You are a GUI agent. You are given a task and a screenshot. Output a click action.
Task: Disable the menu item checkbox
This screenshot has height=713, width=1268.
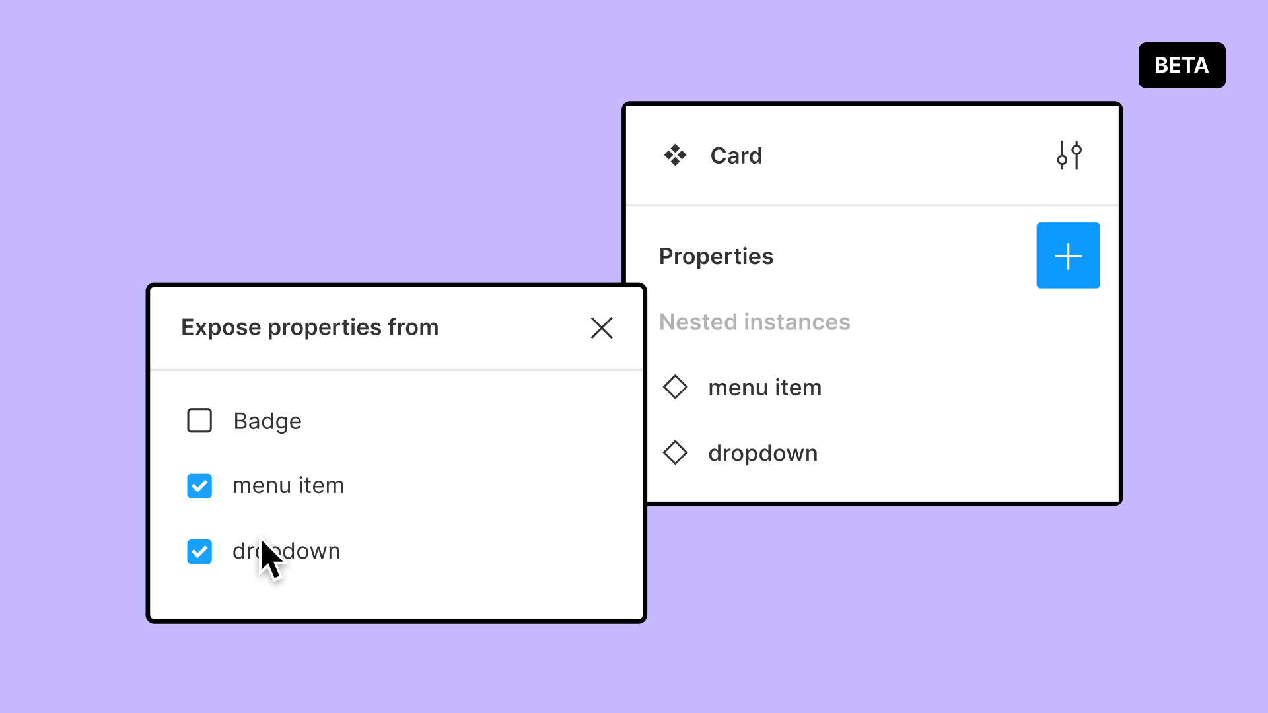[x=199, y=486]
